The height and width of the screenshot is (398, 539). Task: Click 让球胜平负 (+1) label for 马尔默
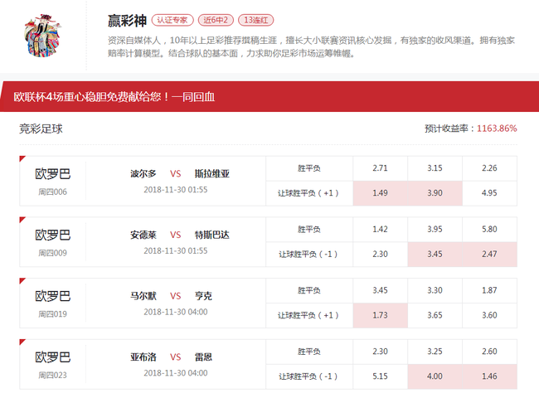[x=308, y=316]
